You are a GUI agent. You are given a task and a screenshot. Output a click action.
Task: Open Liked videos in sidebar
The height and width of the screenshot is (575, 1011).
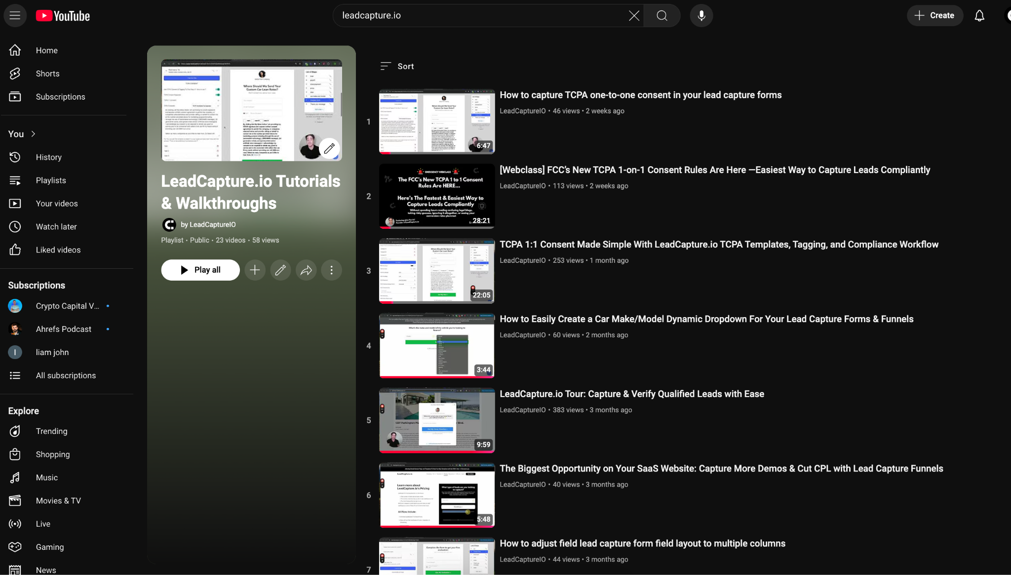click(58, 250)
